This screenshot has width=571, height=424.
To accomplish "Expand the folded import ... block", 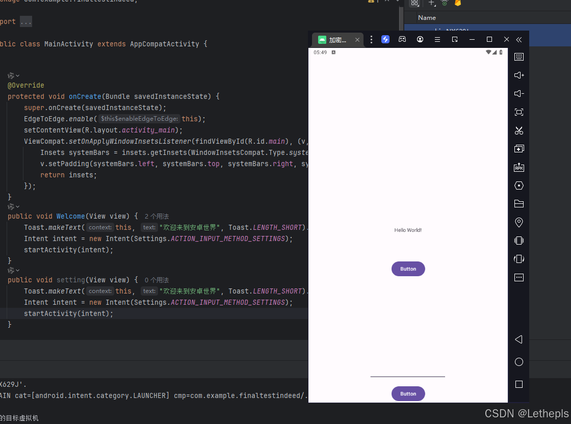I will (26, 22).
